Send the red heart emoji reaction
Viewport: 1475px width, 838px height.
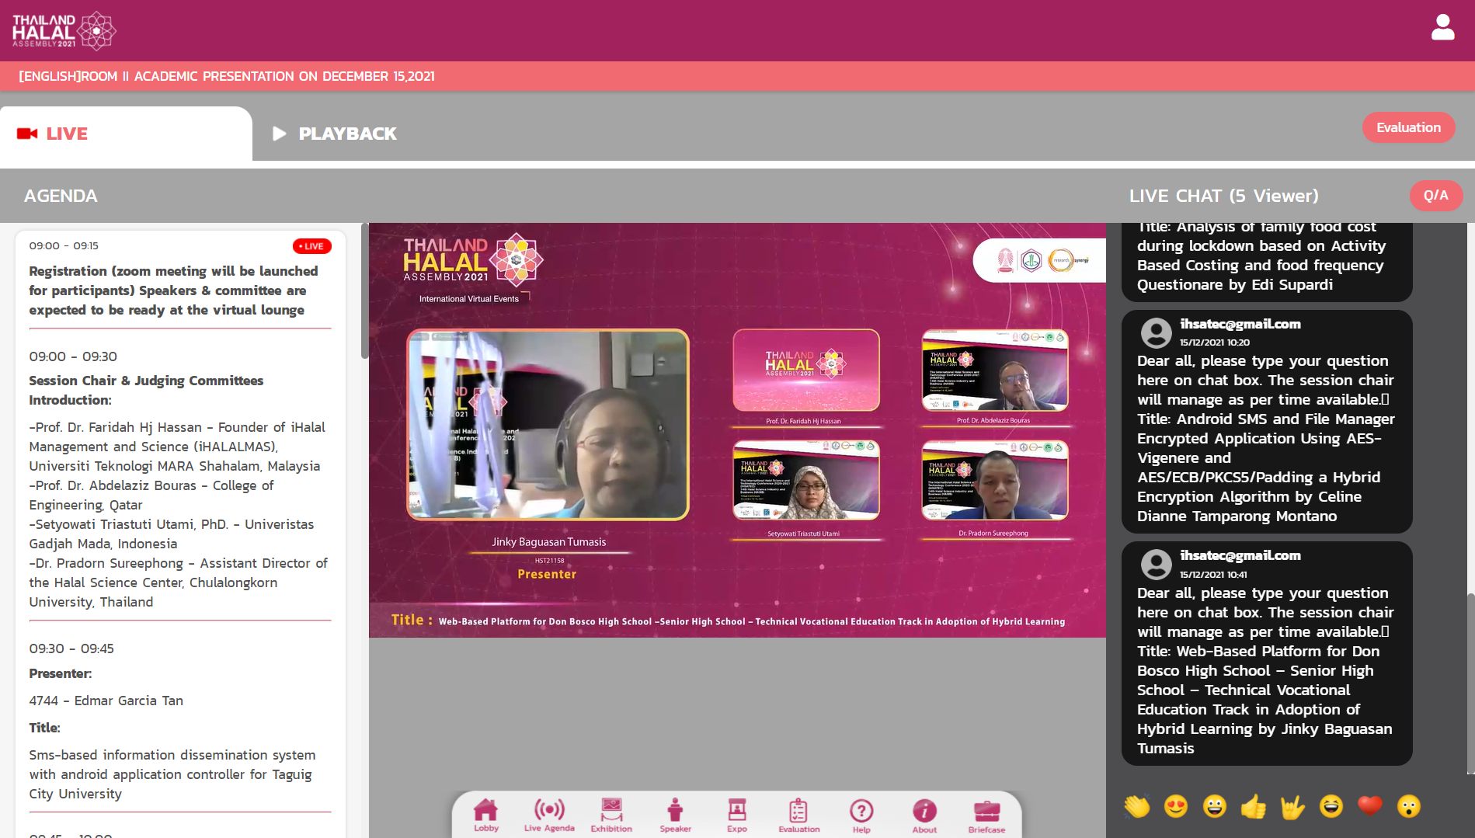click(x=1370, y=806)
